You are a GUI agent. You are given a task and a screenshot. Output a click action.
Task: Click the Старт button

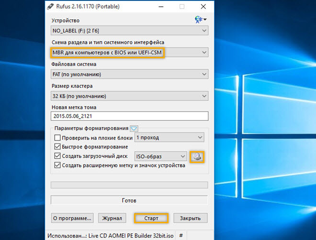tap(151, 218)
